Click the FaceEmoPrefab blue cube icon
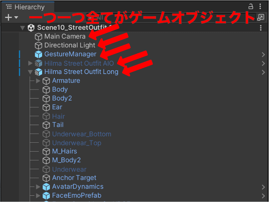Screen dimensions: 269x202 point(46,196)
